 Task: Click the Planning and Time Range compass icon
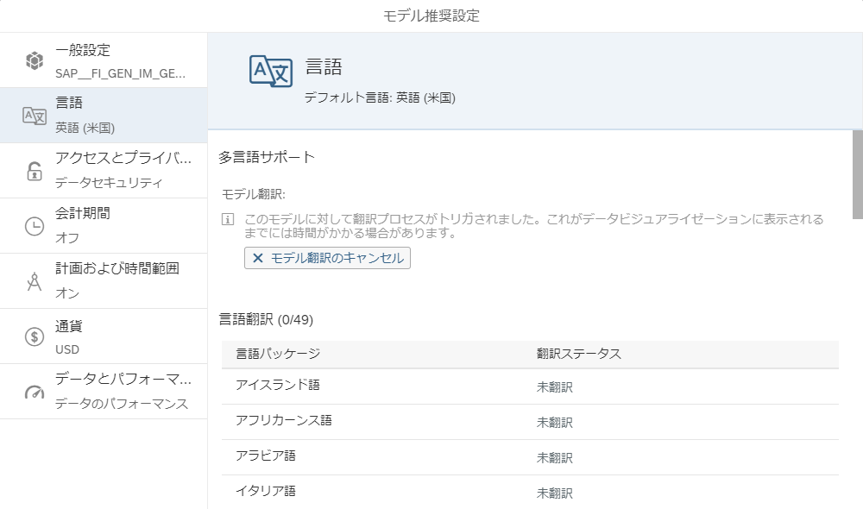click(x=34, y=281)
